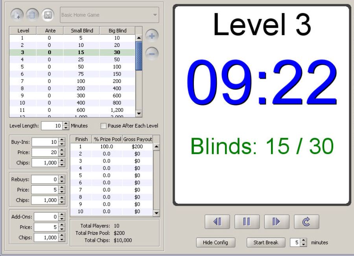This screenshot has width=354, height=256.
Task: Pause the tournament timer
Action: pyautogui.click(x=247, y=222)
